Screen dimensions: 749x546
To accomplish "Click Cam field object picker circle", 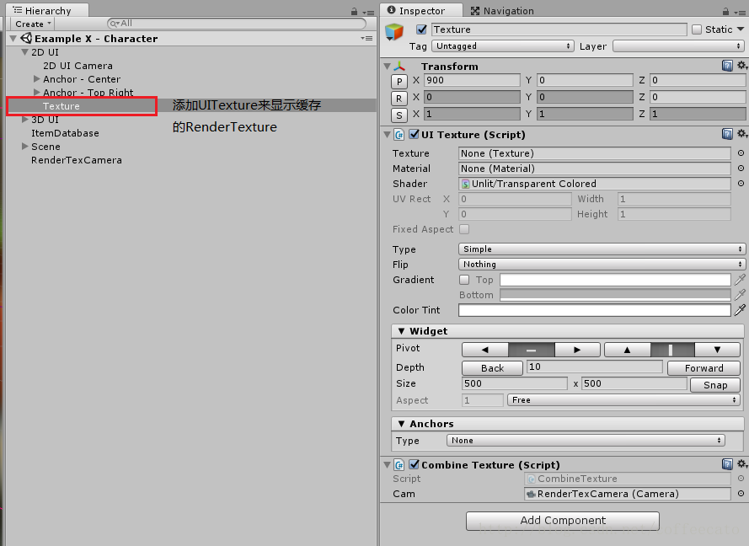I will [741, 494].
